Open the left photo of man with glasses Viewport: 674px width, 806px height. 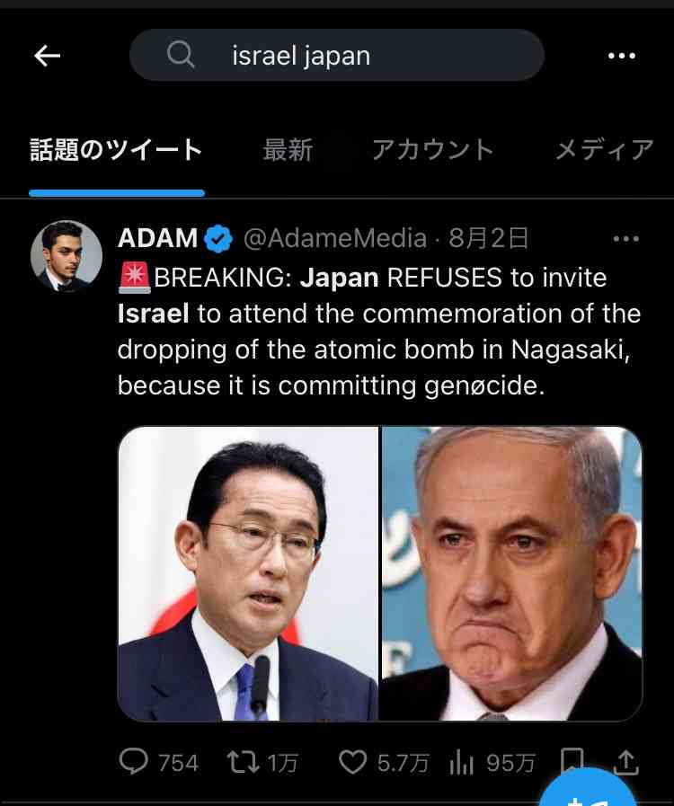248,573
